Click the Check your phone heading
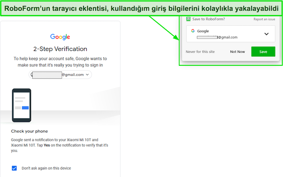 [30, 131]
